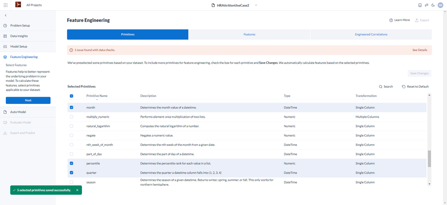Screen dimensions: 447x205
Task: Click the Export and Predict download icon
Action: [x=5, y=133]
